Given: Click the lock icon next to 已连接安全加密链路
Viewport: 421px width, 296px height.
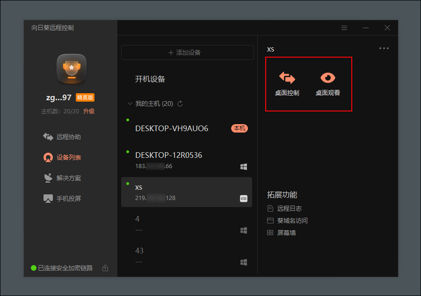Looking at the screenshot, I should pyautogui.click(x=105, y=268).
